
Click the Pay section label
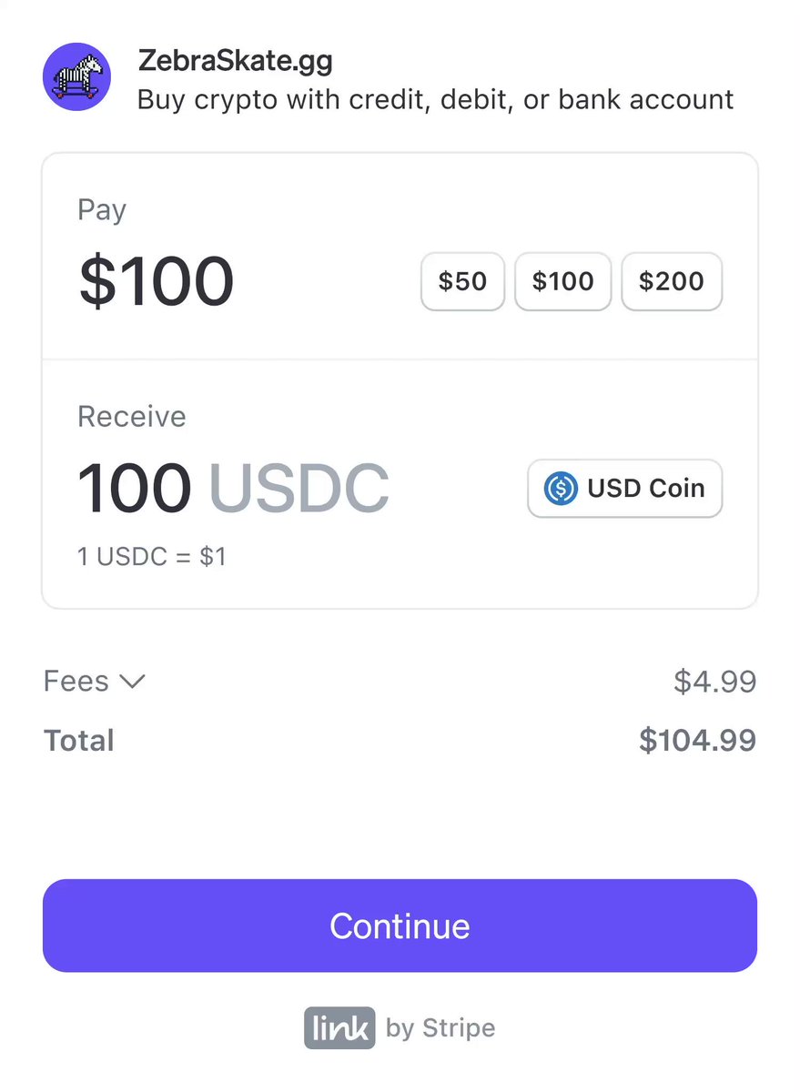tap(102, 210)
